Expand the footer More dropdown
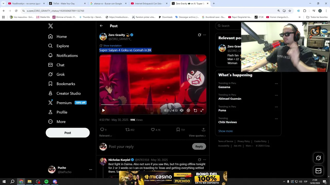 click(x=250, y=146)
